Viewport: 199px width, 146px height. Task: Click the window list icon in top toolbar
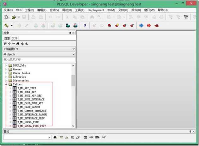coord(186,17)
